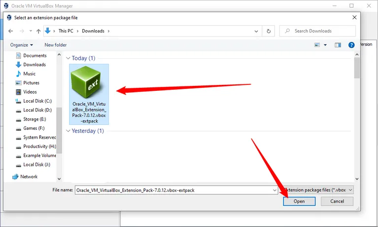
Task: Select Local Disk (D:) in sidebar
Action: tap(34, 110)
